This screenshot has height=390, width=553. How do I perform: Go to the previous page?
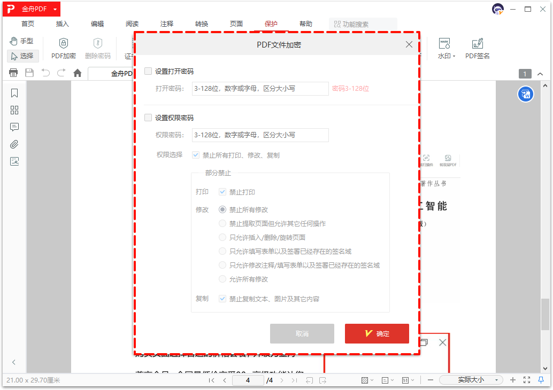click(x=225, y=380)
